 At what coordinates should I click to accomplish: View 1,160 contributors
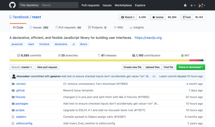click(146, 55)
